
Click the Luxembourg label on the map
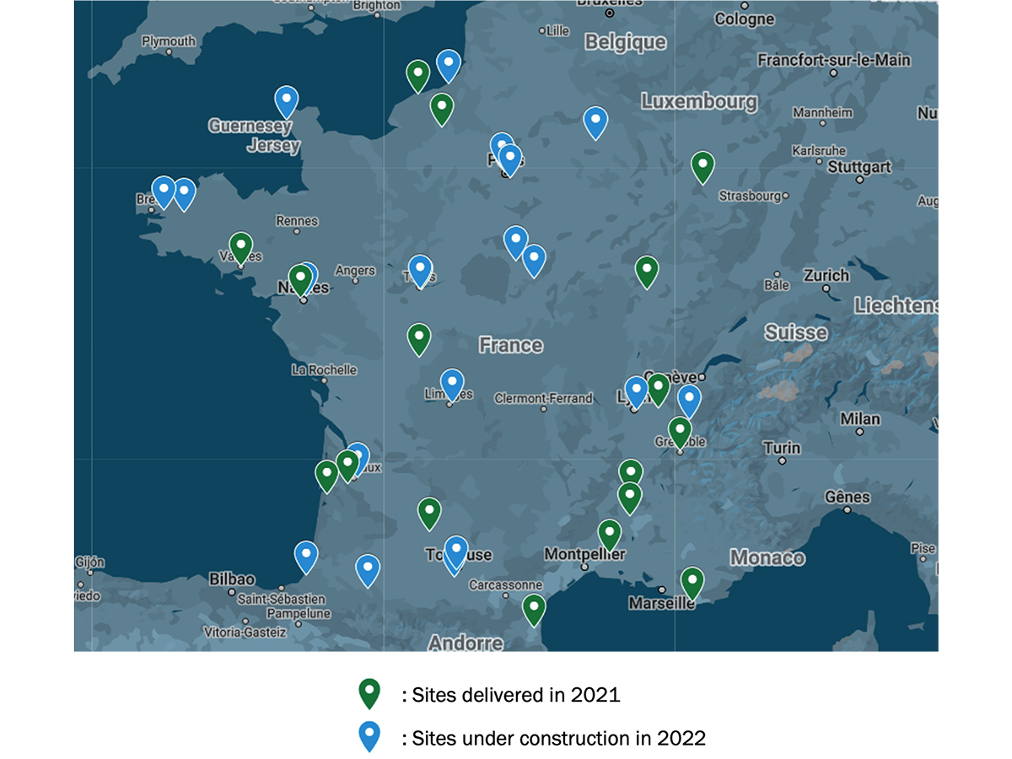[699, 102]
